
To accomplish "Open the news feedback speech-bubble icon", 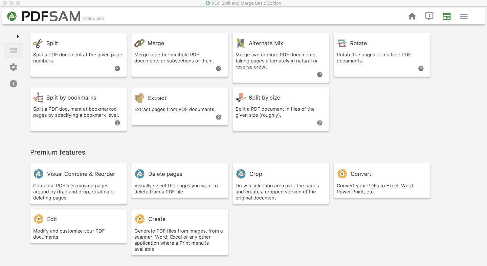I will (429, 16).
